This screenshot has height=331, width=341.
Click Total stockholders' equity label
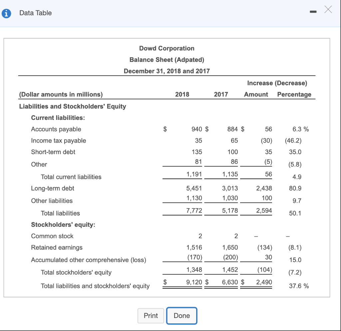point(76,272)
